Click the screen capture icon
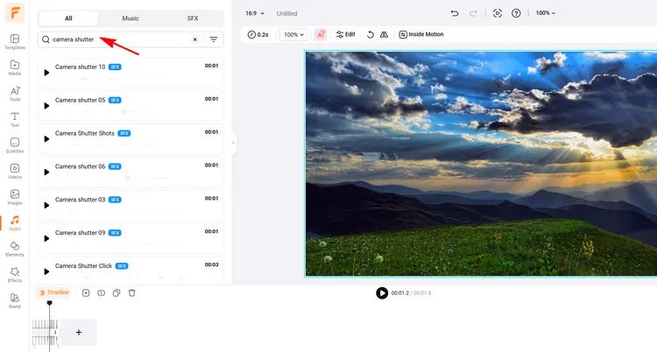657x352 pixels. 498,13
